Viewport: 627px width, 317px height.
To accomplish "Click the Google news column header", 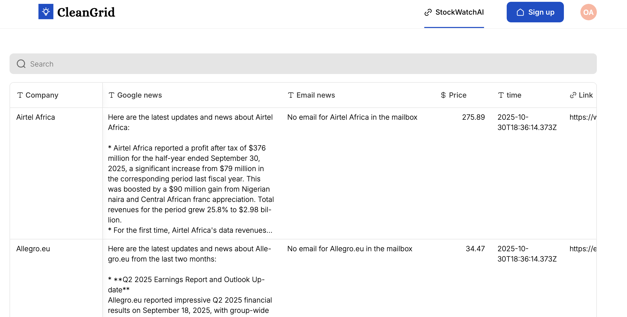I will click(x=139, y=95).
